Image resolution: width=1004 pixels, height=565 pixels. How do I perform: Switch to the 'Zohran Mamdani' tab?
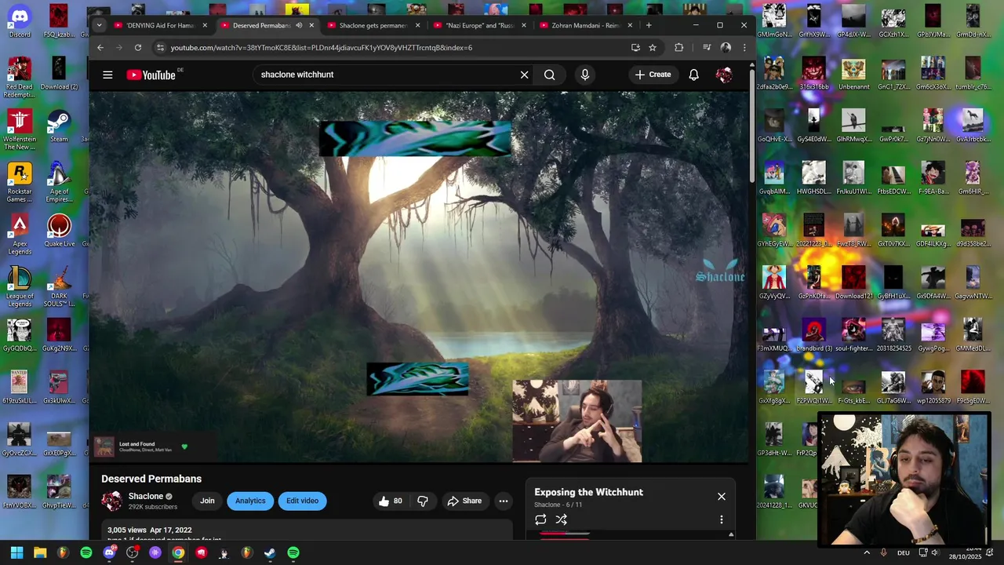[585, 25]
